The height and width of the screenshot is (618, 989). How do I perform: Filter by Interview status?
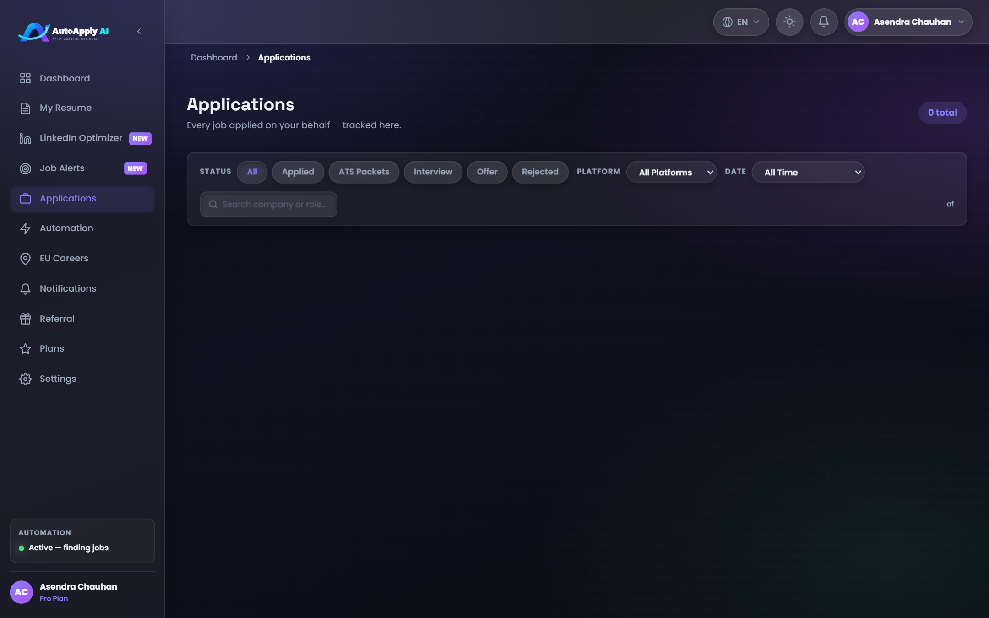pos(433,172)
